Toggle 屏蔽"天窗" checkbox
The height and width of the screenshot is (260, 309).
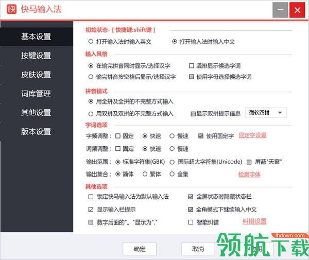[249, 162]
